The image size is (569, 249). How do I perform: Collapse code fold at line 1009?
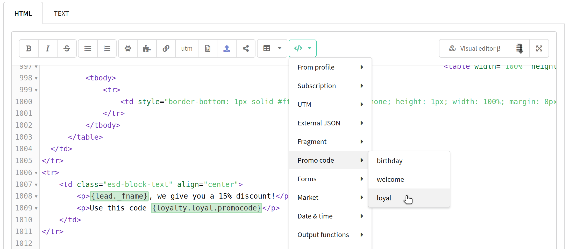(36, 208)
